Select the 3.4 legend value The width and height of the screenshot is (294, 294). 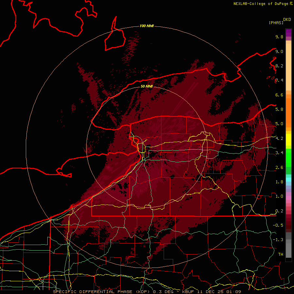(x=279, y=153)
